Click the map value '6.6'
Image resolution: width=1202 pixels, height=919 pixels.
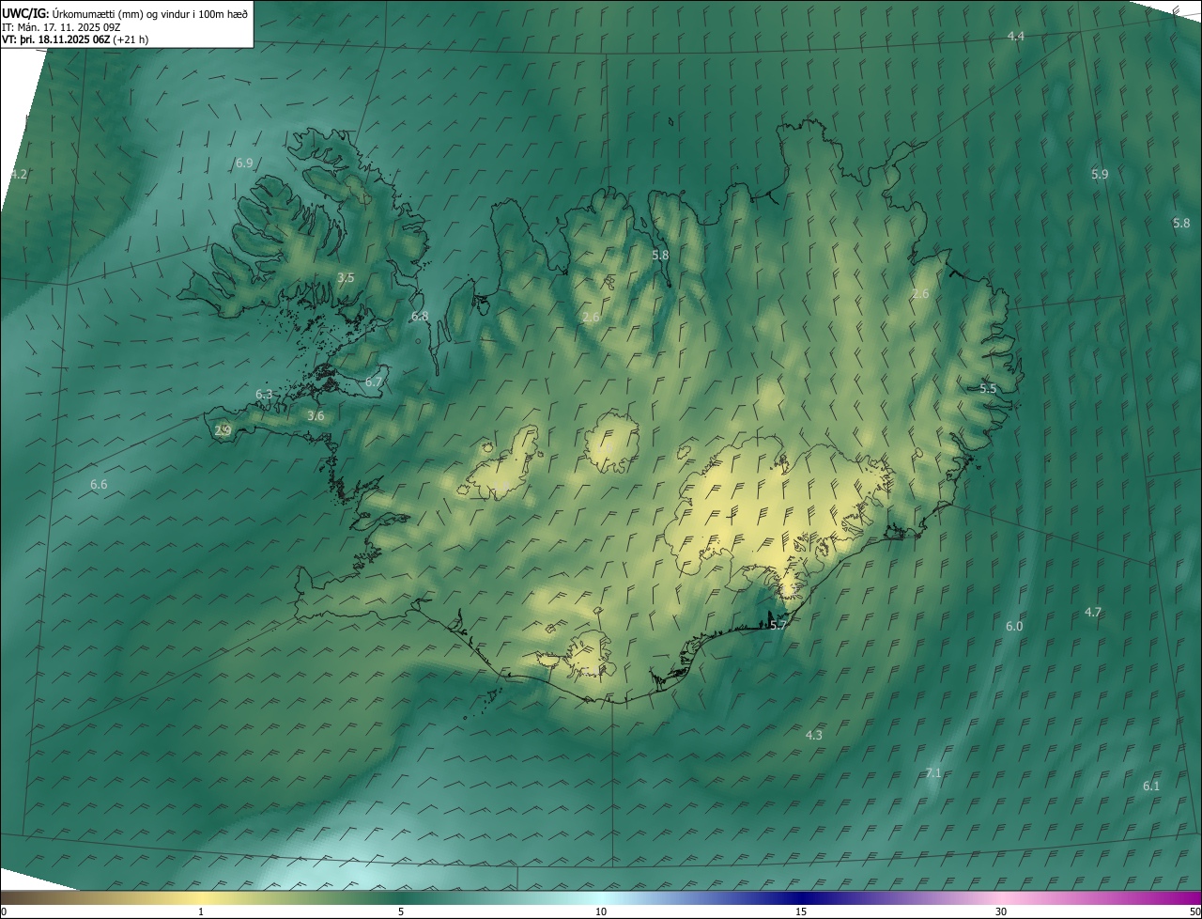(x=99, y=484)
